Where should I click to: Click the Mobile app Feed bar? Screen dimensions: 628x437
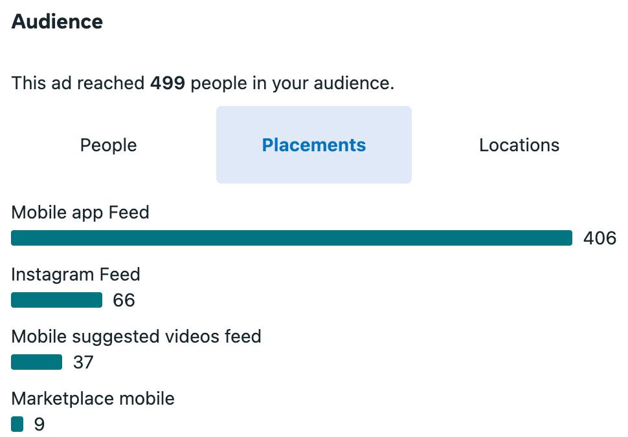tap(291, 238)
